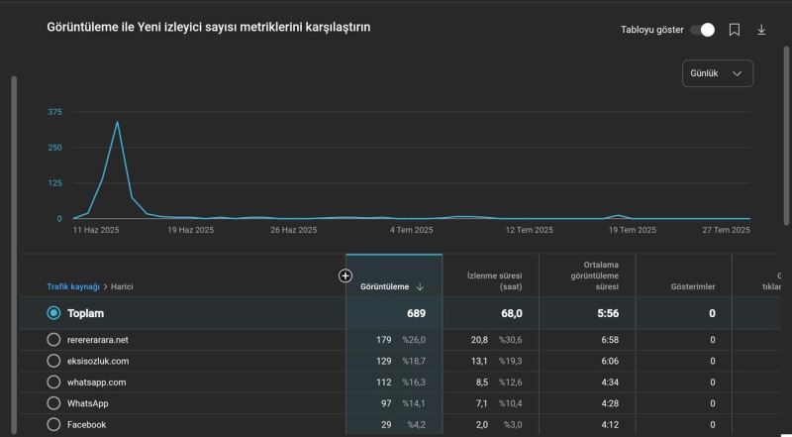Image resolution: width=792 pixels, height=437 pixels.
Task: Open the Günlük interval dropdown
Action: (717, 73)
